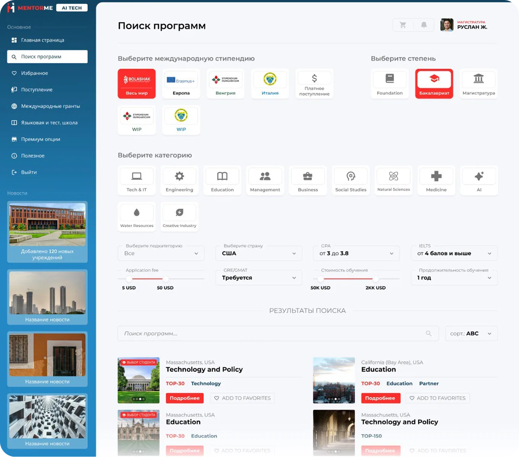Screen dimensions: 519x457
Task: Select the Foundation degree card
Action: tap(390, 84)
